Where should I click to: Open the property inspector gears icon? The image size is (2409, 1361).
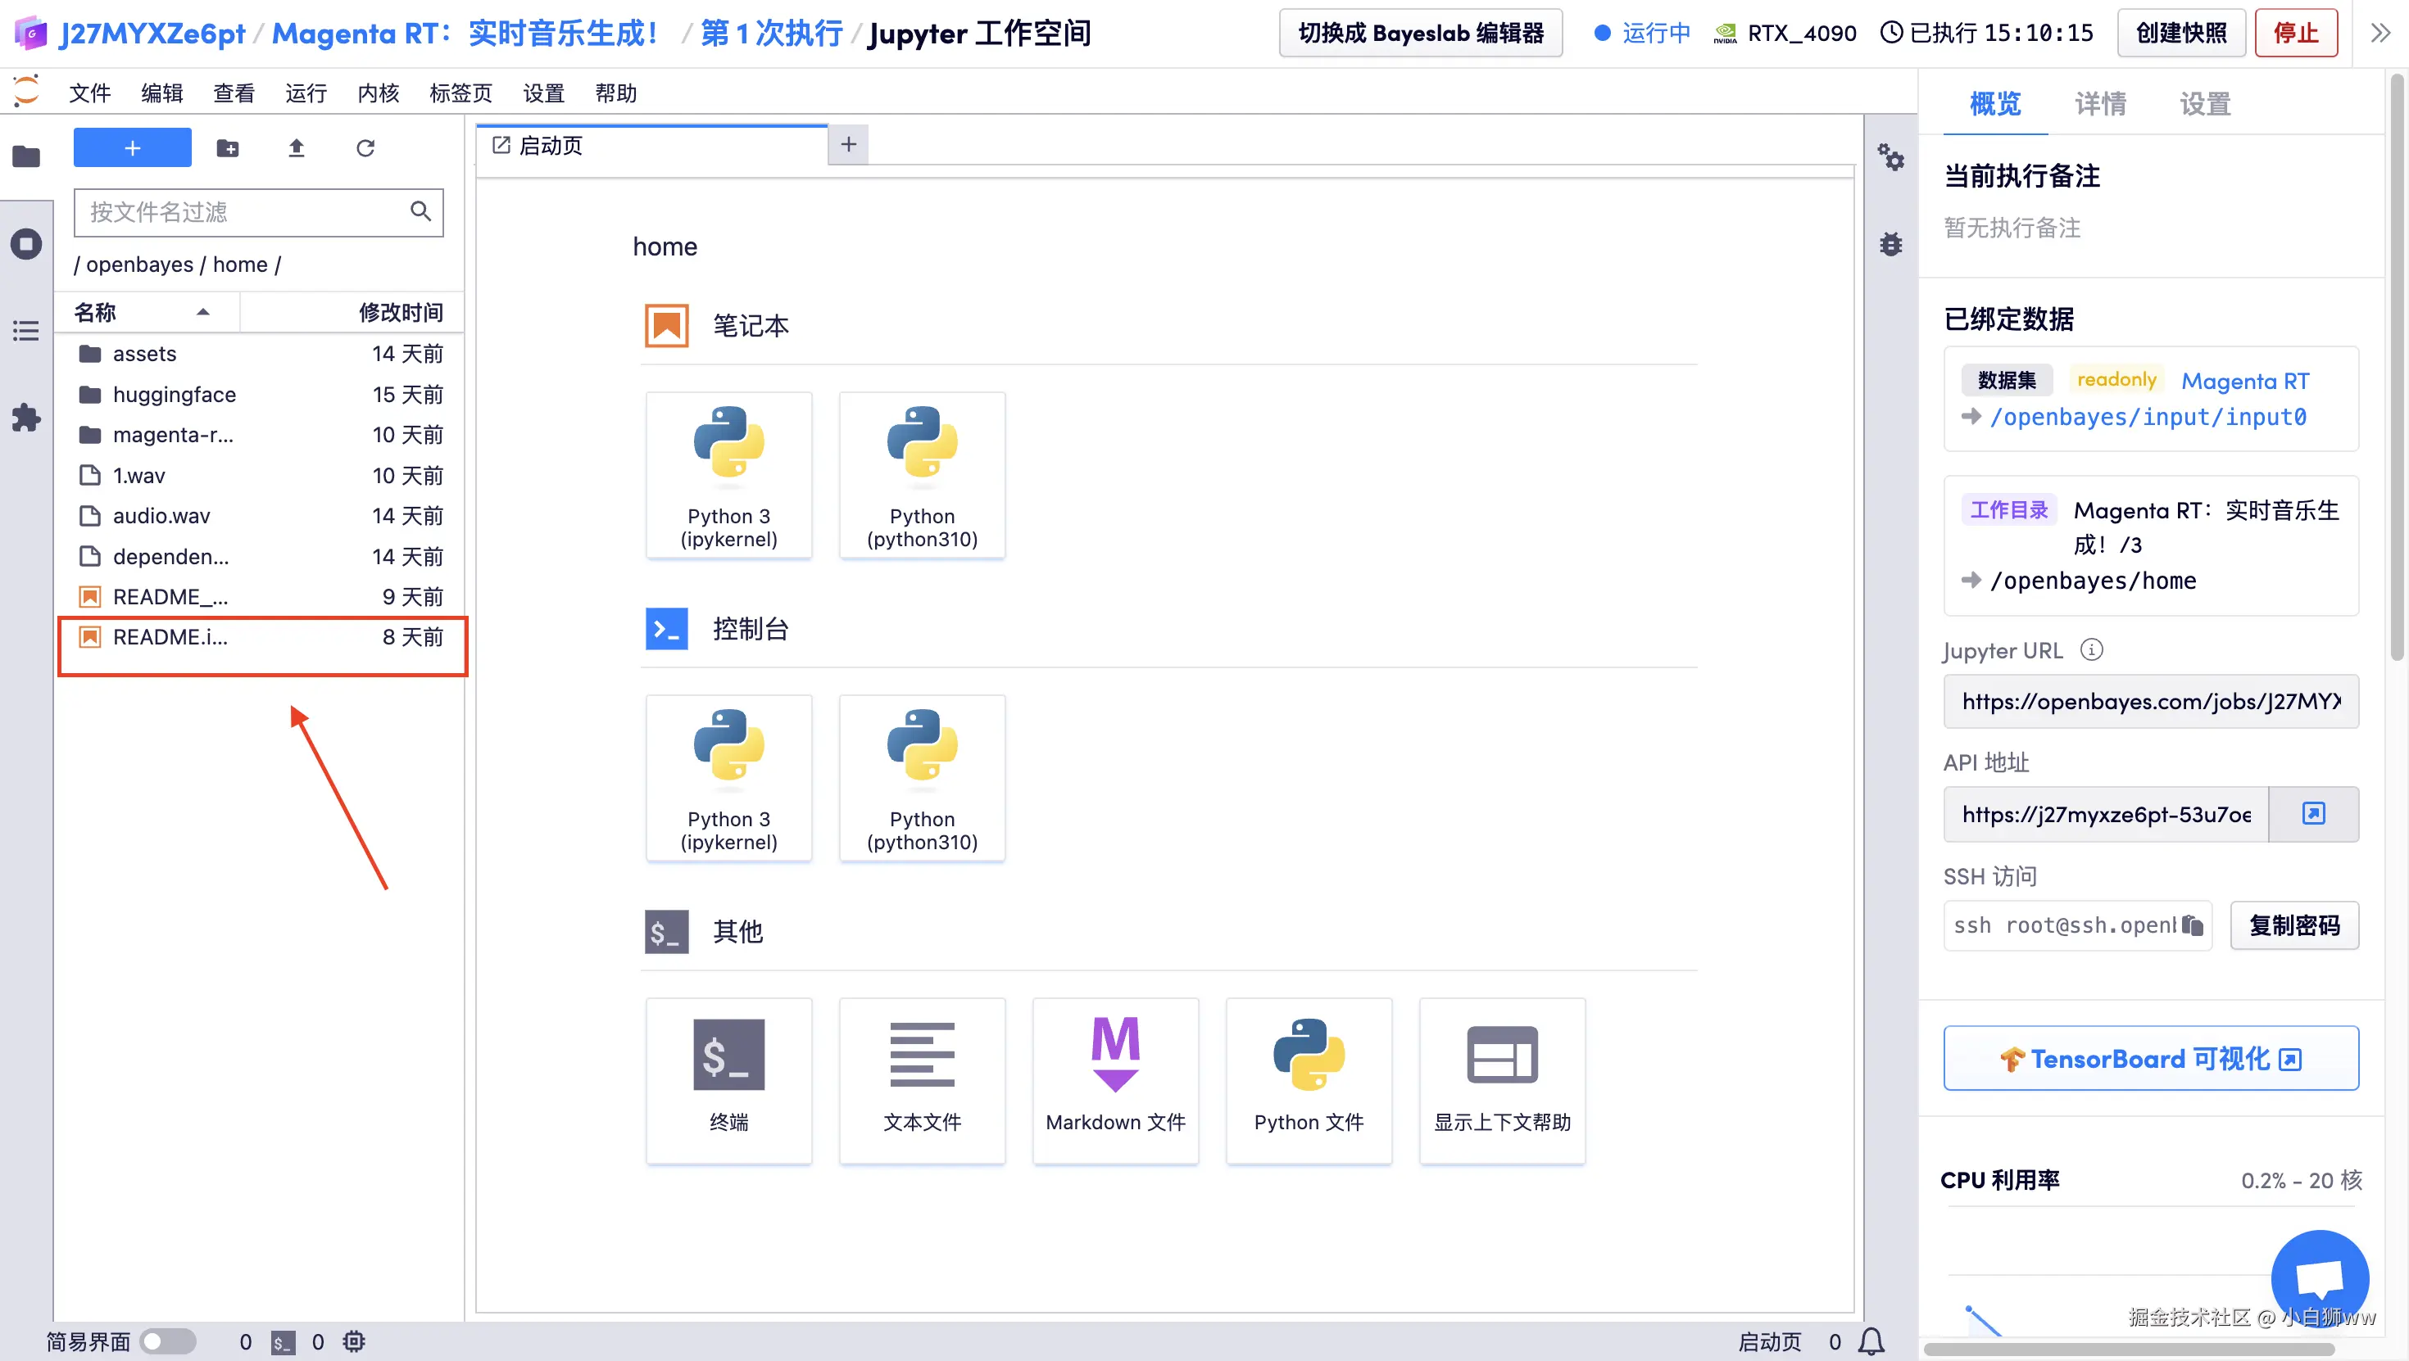(x=1890, y=157)
